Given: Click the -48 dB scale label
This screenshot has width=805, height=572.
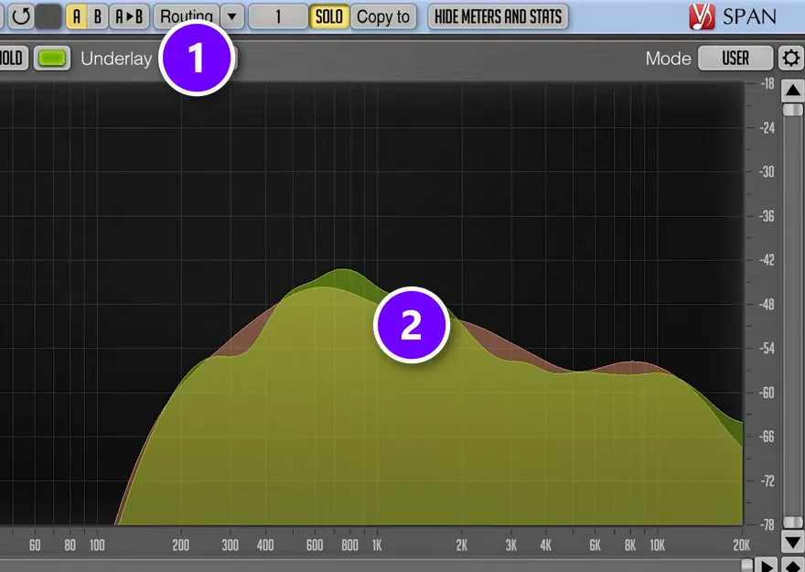Looking at the screenshot, I should 767,305.
